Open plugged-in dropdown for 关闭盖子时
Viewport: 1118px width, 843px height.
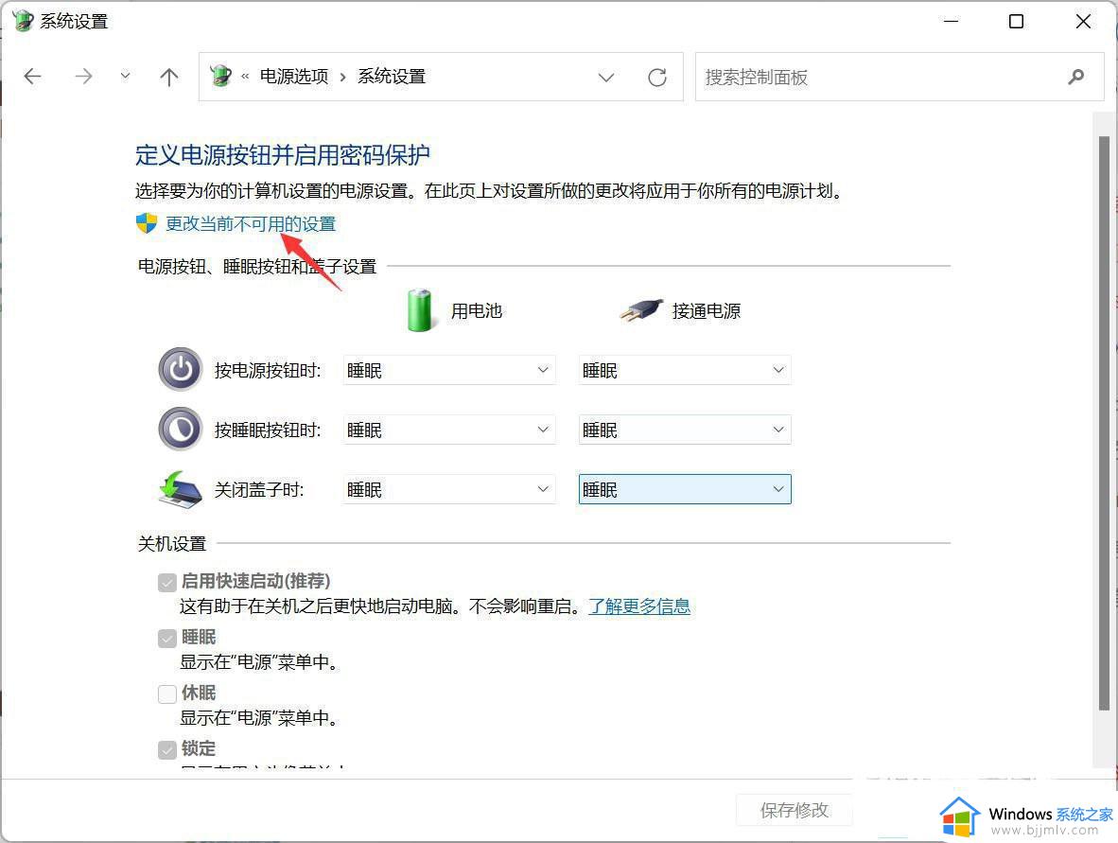685,489
